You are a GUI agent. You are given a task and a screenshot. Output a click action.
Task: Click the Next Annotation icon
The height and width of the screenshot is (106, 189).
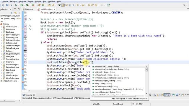tap(77, 5)
